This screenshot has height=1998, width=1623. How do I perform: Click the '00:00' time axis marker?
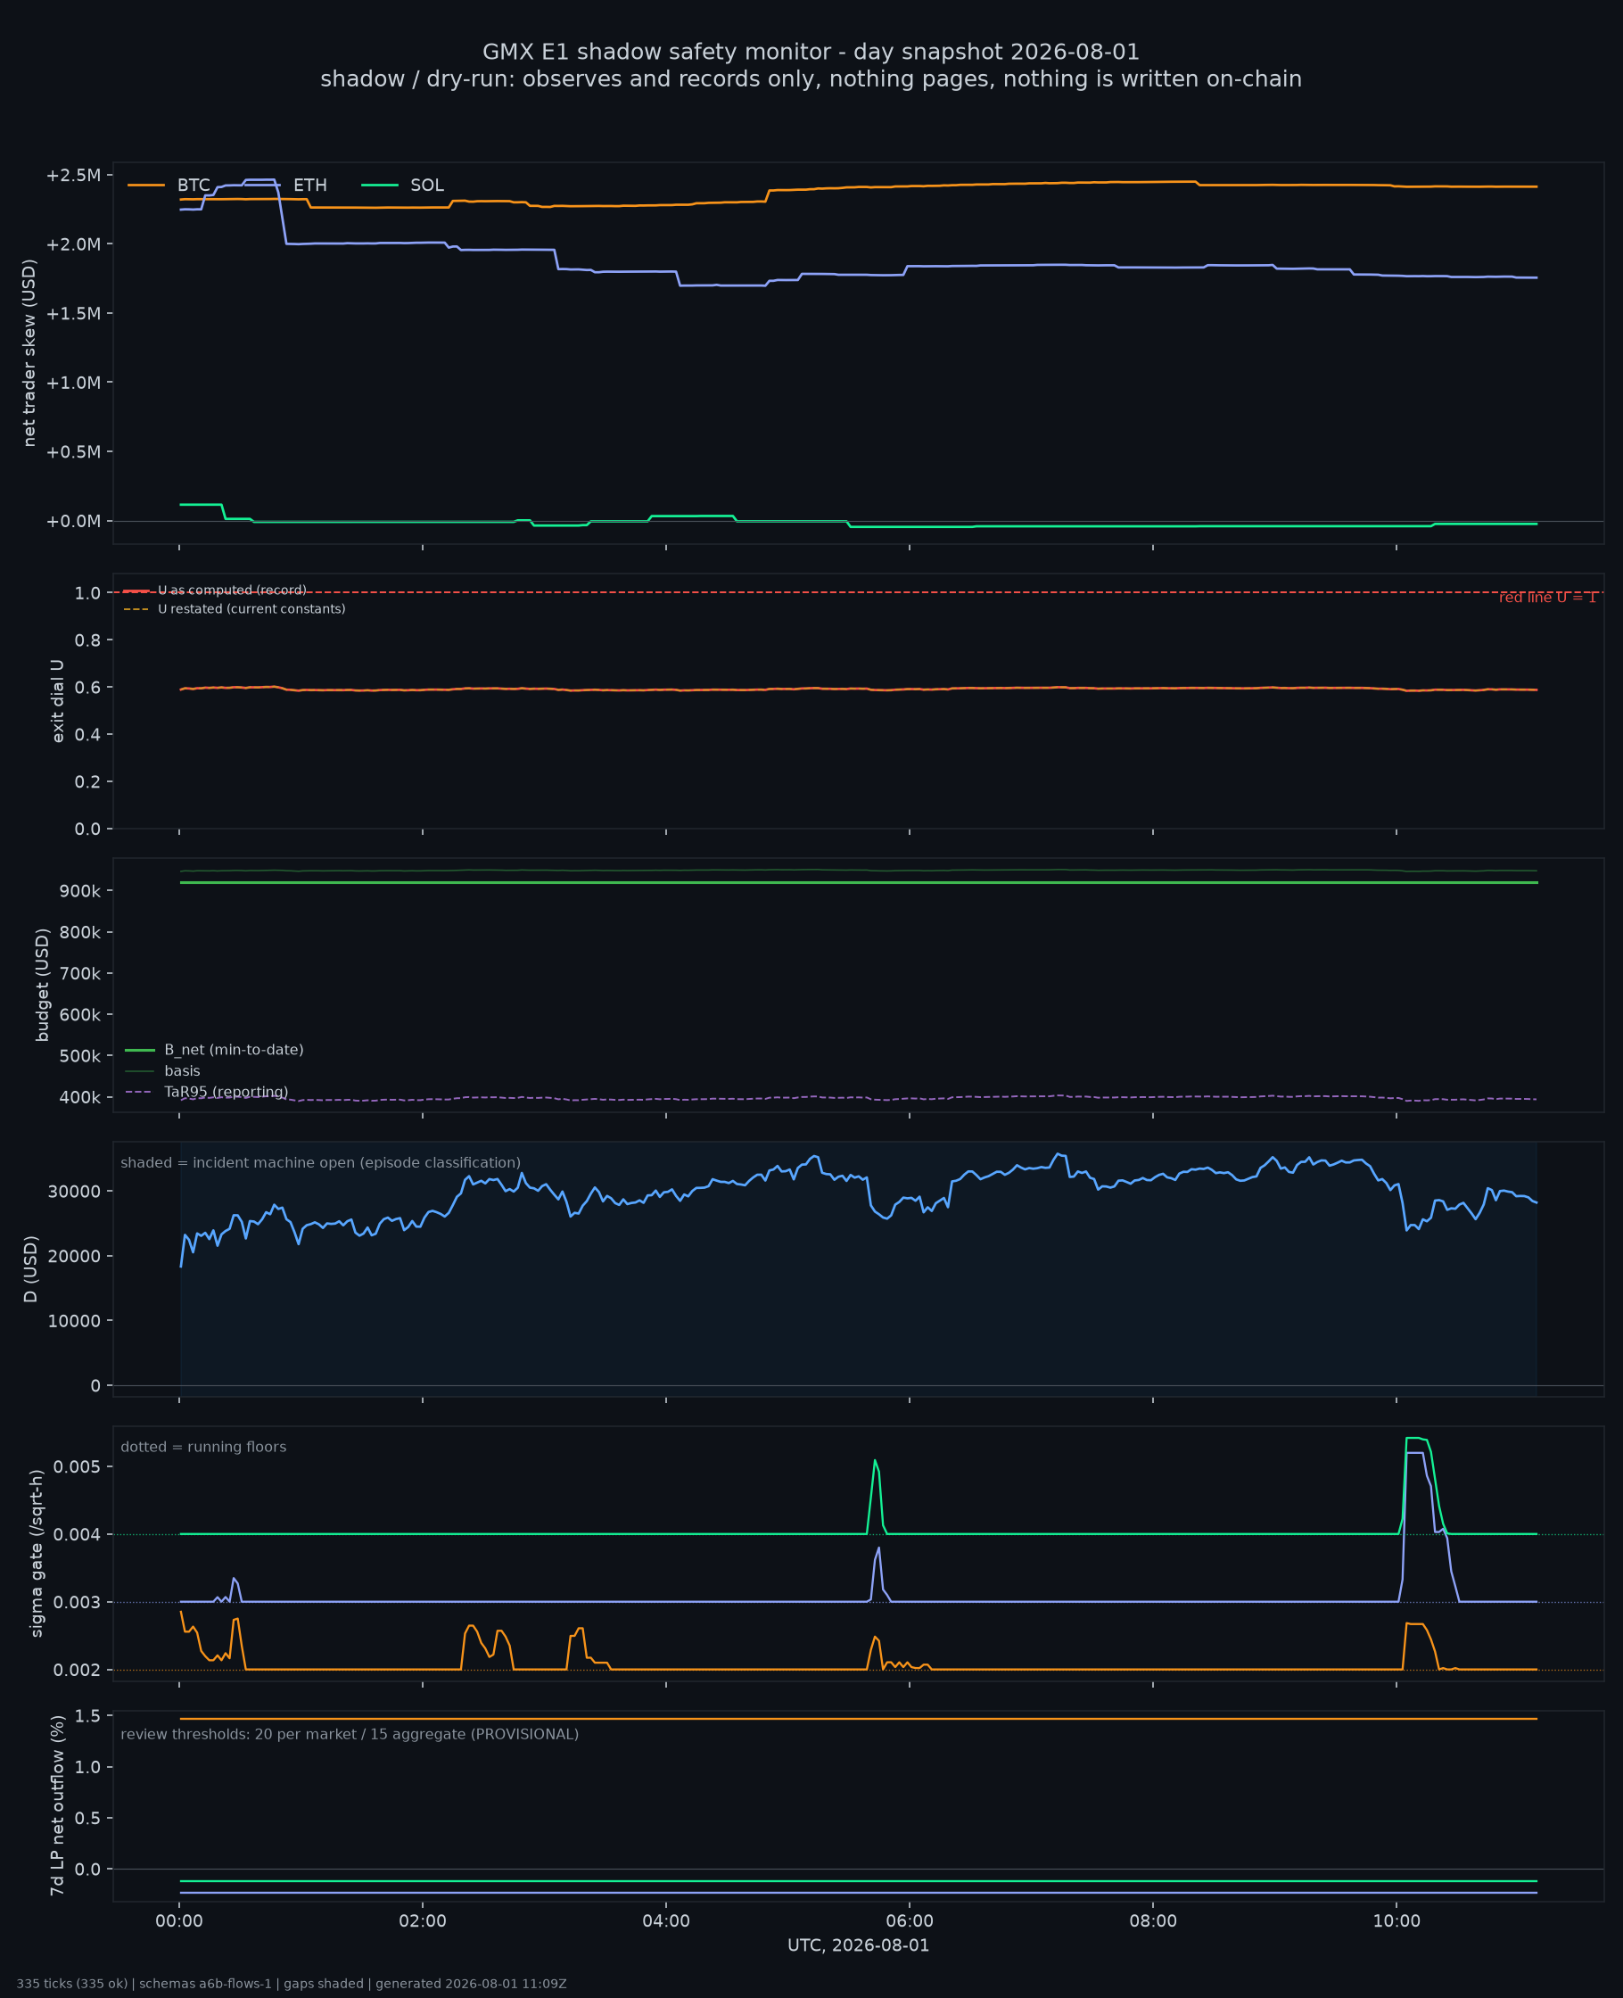point(179,1921)
